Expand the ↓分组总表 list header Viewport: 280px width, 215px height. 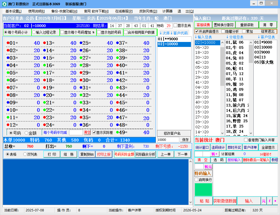(234, 37)
